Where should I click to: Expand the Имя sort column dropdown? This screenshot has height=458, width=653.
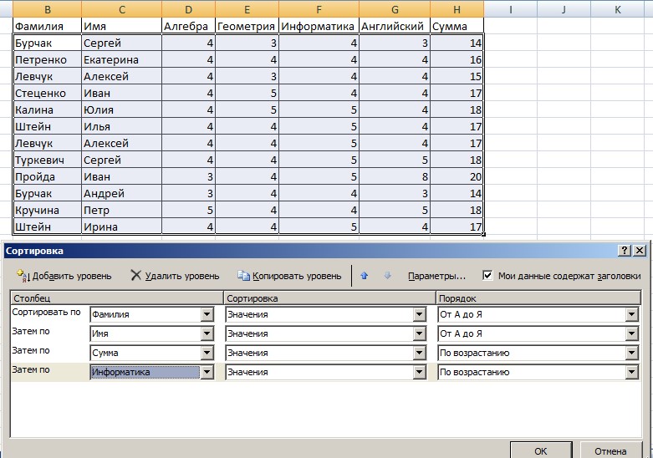(207, 334)
